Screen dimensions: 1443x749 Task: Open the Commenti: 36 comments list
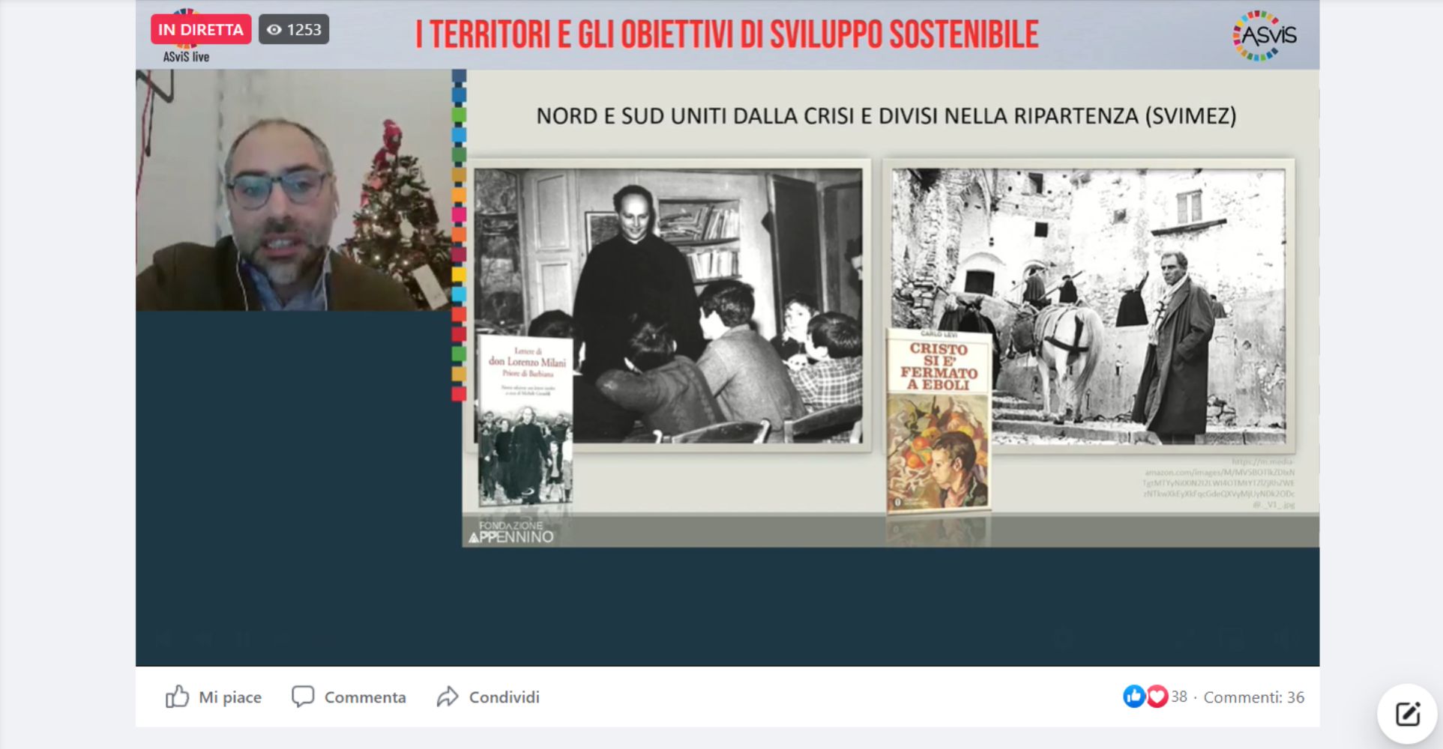[1253, 697]
